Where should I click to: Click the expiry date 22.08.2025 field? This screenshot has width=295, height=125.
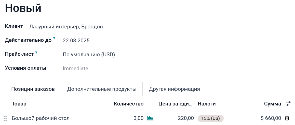pos(76,41)
